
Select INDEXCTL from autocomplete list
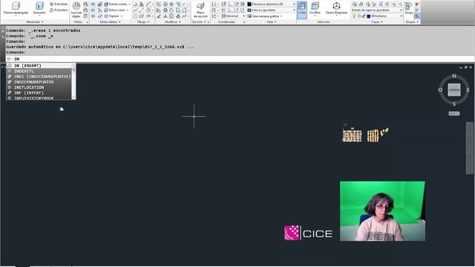pos(39,71)
